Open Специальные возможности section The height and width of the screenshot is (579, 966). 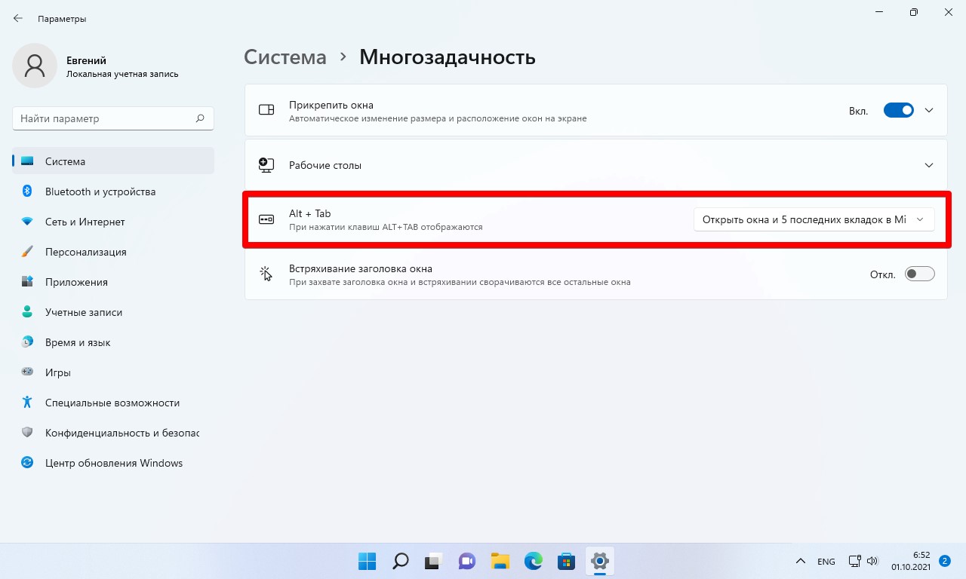(113, 403)
